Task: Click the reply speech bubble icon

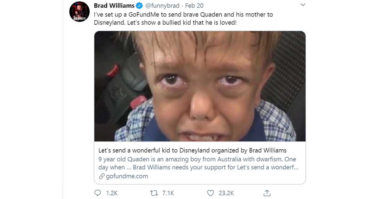Action: pyautogui.click(x=98, y=193)
